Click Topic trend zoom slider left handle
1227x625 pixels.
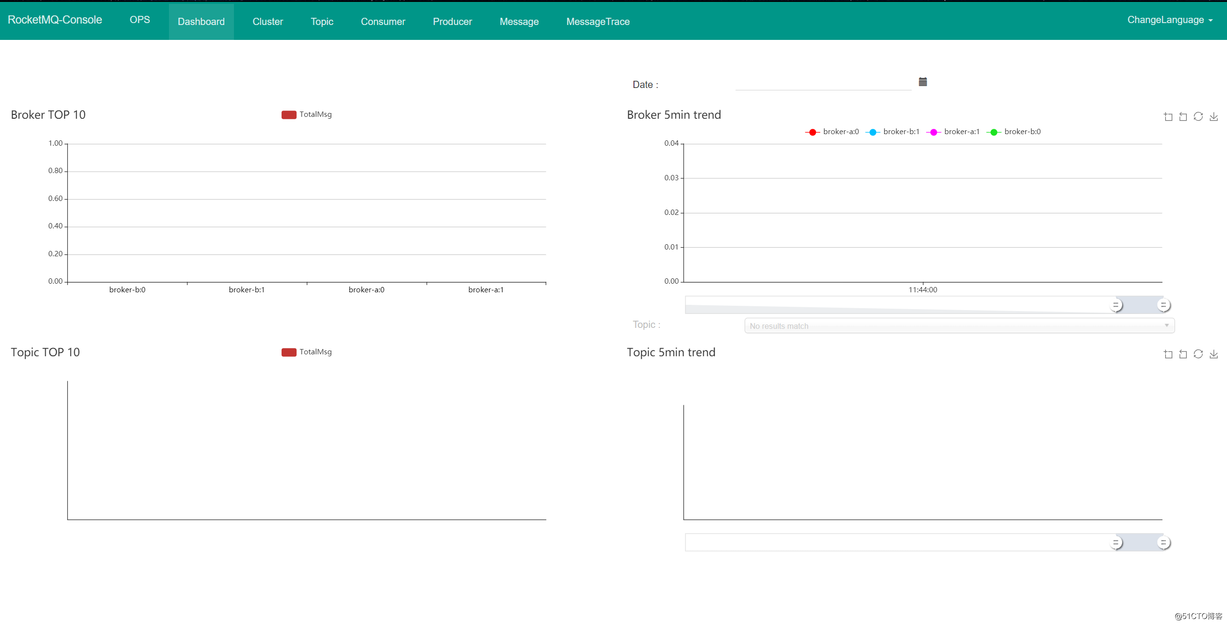click(x=1116, y=543)
